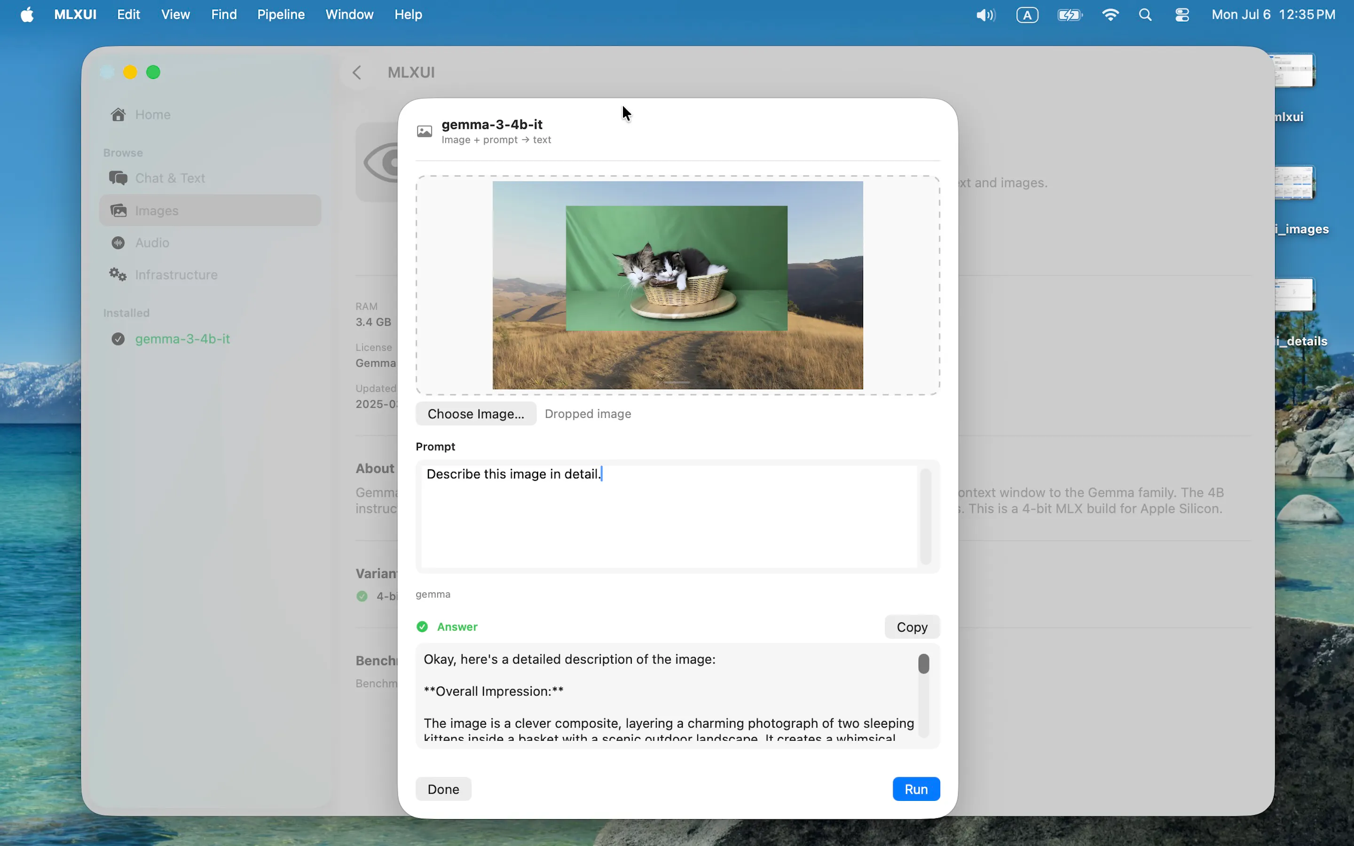Screen dimensions: 1354x846
Task: Click the Wi-Fi icon
Action: (1110, 15)
